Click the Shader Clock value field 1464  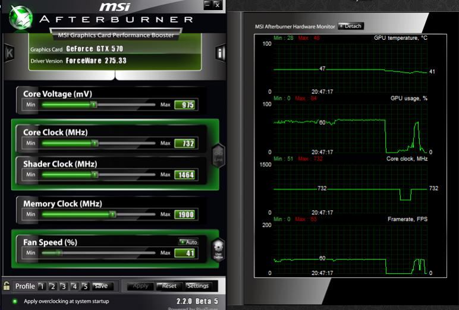[x=185, y=175]
